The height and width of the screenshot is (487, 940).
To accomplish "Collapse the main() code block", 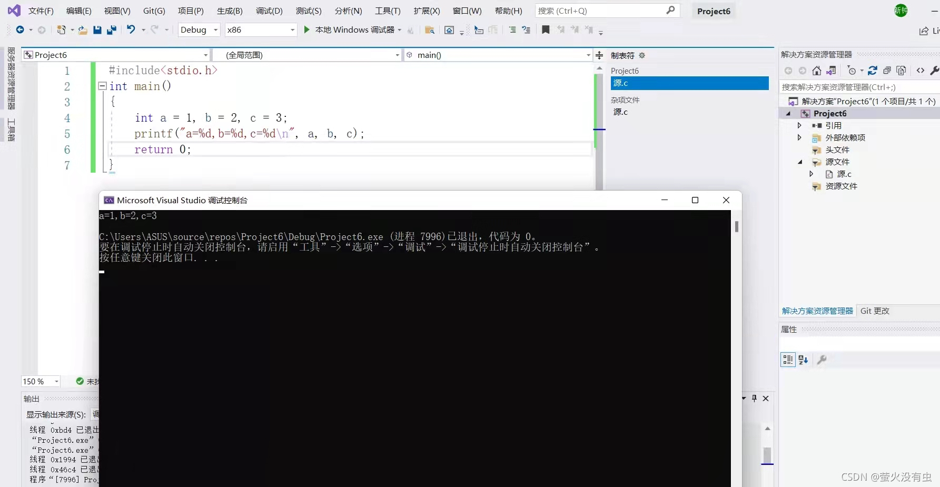I will click(x=102, y=86).
